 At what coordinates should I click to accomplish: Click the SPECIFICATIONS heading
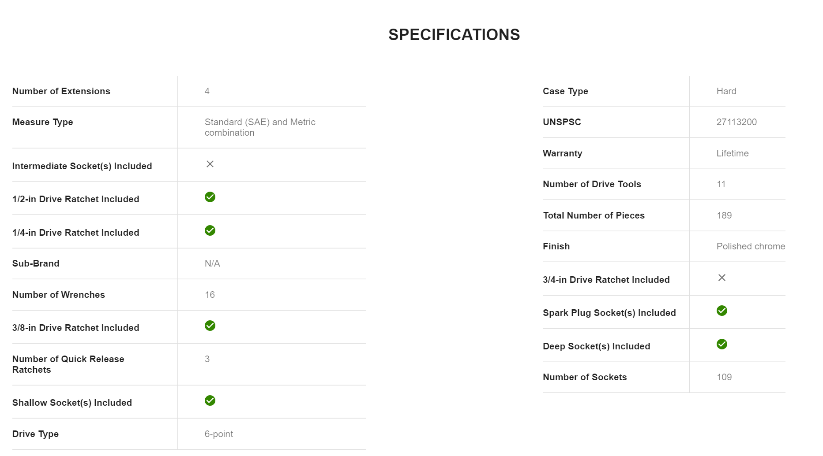454,35
